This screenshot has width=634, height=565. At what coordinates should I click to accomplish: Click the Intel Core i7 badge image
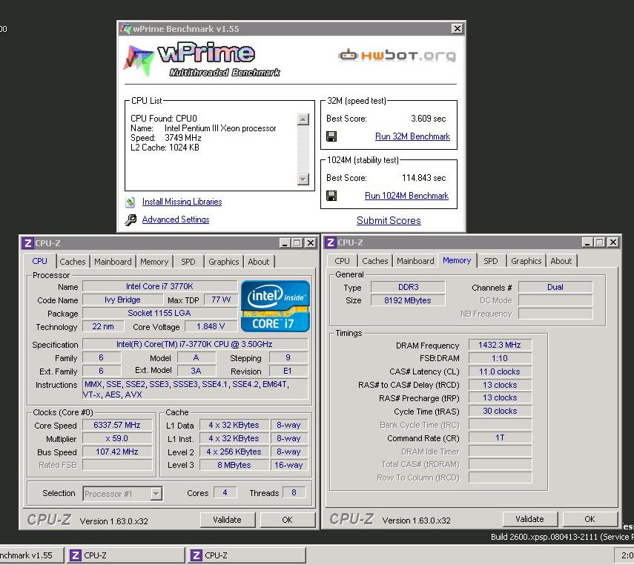[x=275, y=306]
